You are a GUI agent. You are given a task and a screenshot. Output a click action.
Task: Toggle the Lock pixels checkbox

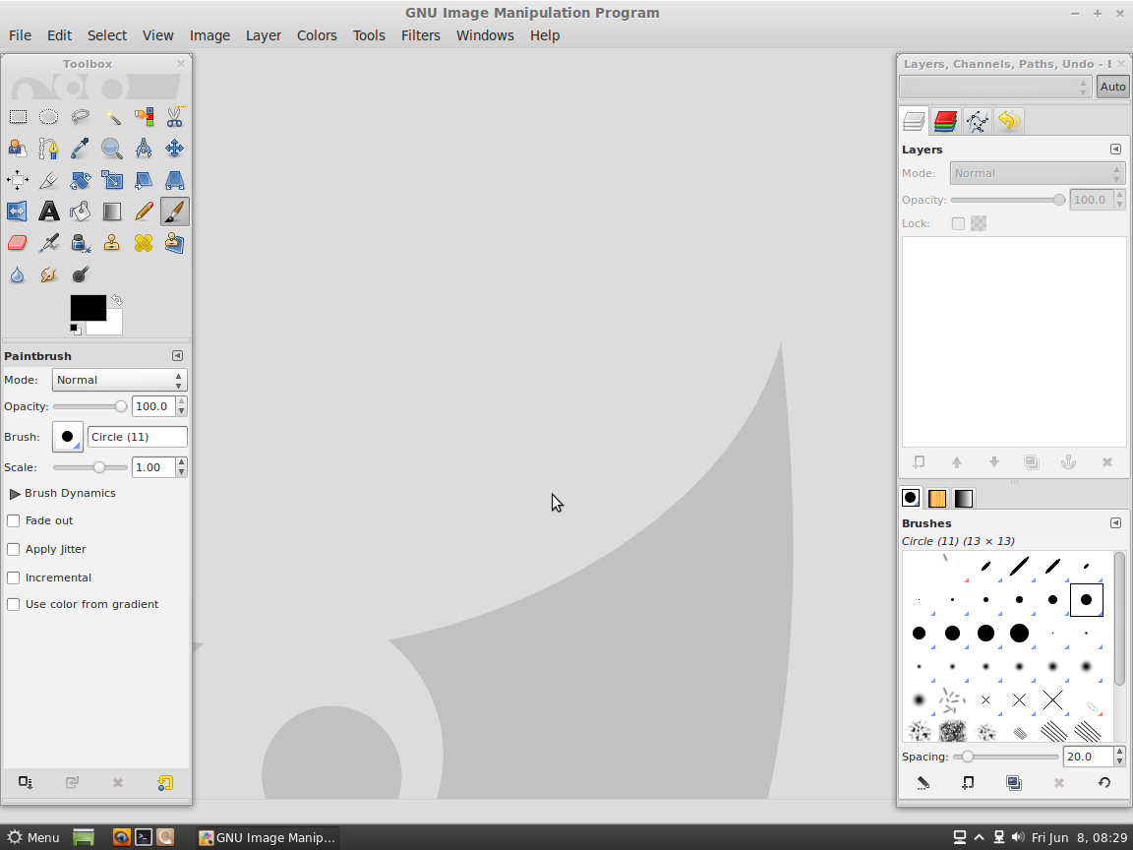958,223
